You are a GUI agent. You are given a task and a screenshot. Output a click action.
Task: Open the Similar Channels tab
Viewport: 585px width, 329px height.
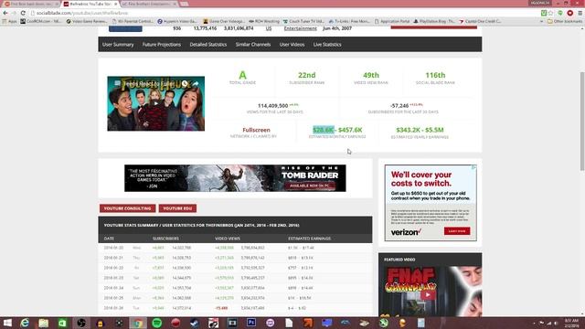(x=253, y=45)
